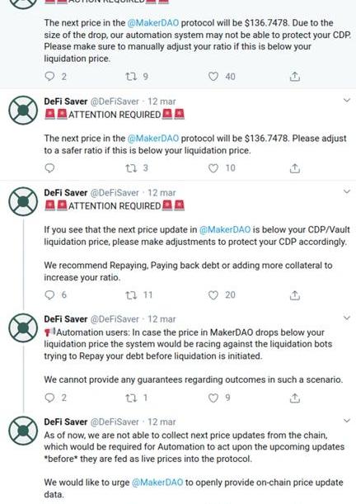Share the tweet with 40 likes
This screenshot has height=504, width=356.
(295, 76)
